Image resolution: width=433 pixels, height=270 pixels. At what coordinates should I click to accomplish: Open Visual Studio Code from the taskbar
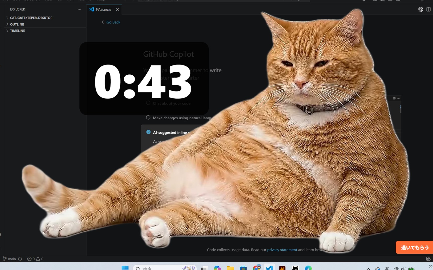(269, 267)
